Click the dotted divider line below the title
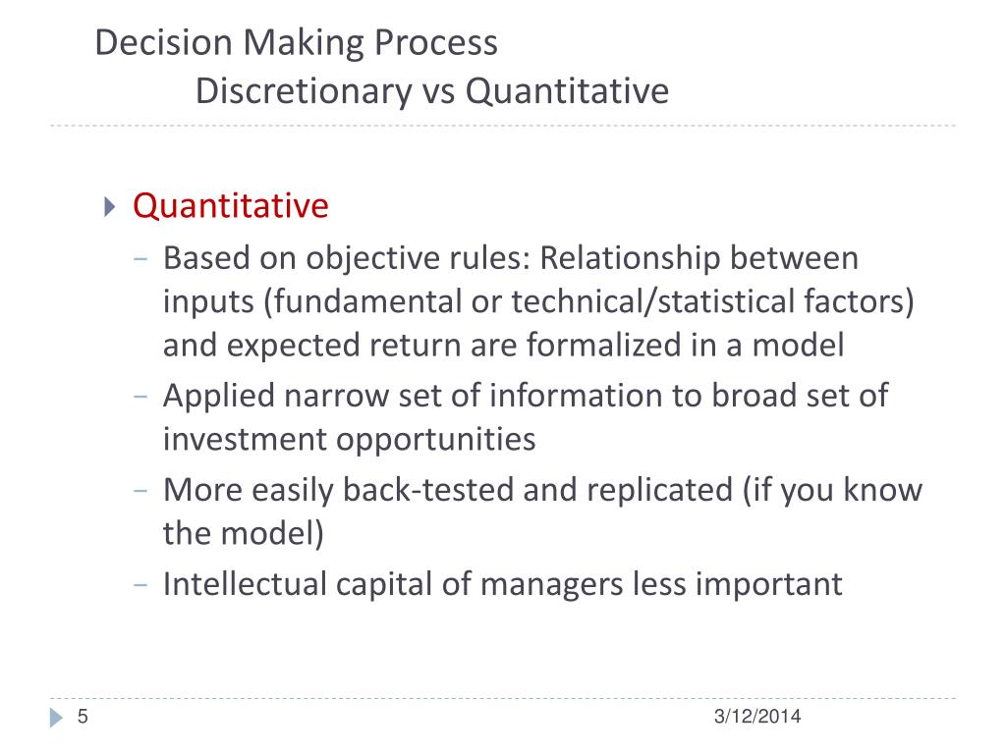Image resolution: width=1006 pixels, height=754 pixels. pyautogui.click(x=502, y=126)
